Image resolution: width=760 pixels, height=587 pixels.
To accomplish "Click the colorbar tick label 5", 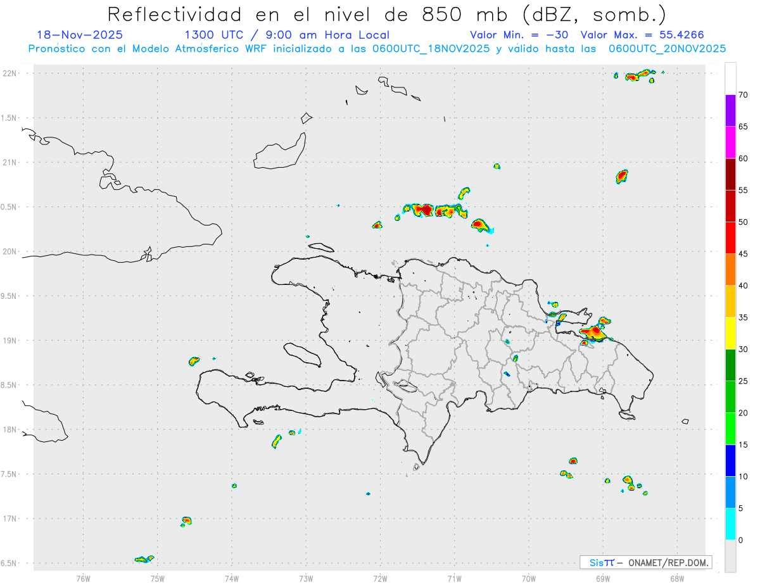I will 741,508.
